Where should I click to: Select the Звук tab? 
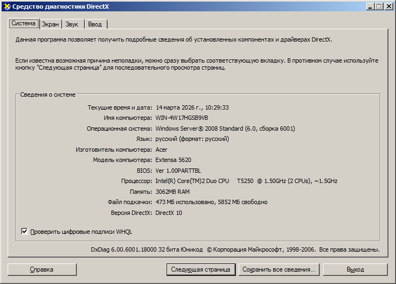click(71, 24)
